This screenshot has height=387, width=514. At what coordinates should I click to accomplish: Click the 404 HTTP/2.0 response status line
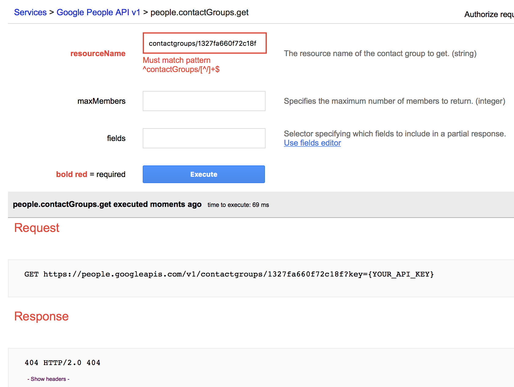[x=62, y=363]
